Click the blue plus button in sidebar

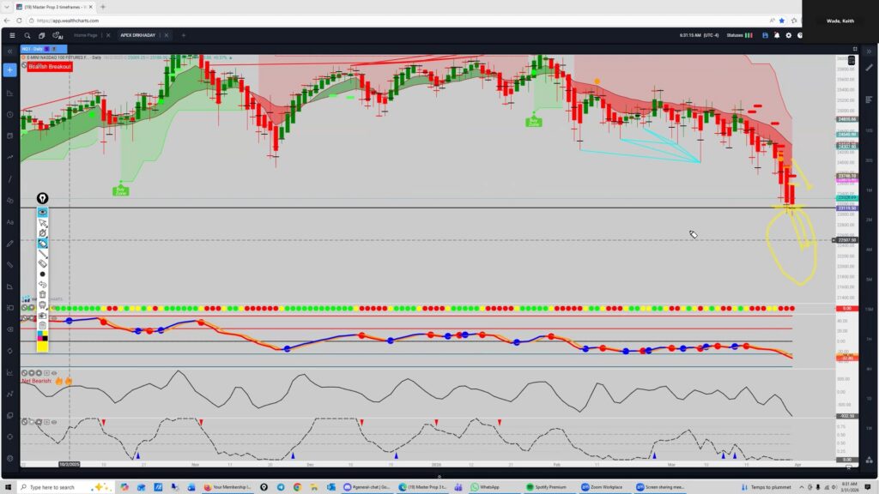[10, 69]
